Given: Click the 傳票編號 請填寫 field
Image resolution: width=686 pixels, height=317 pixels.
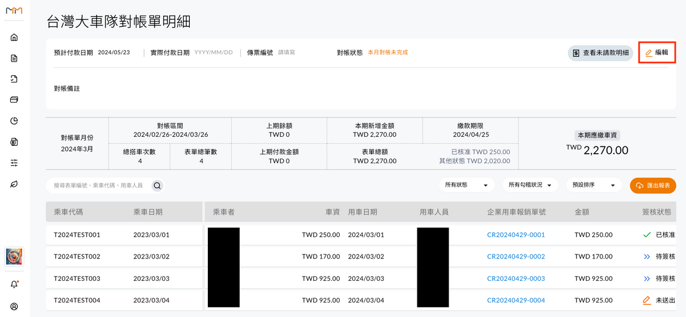Looking at the screenshot, I should [x=287, y=52].
